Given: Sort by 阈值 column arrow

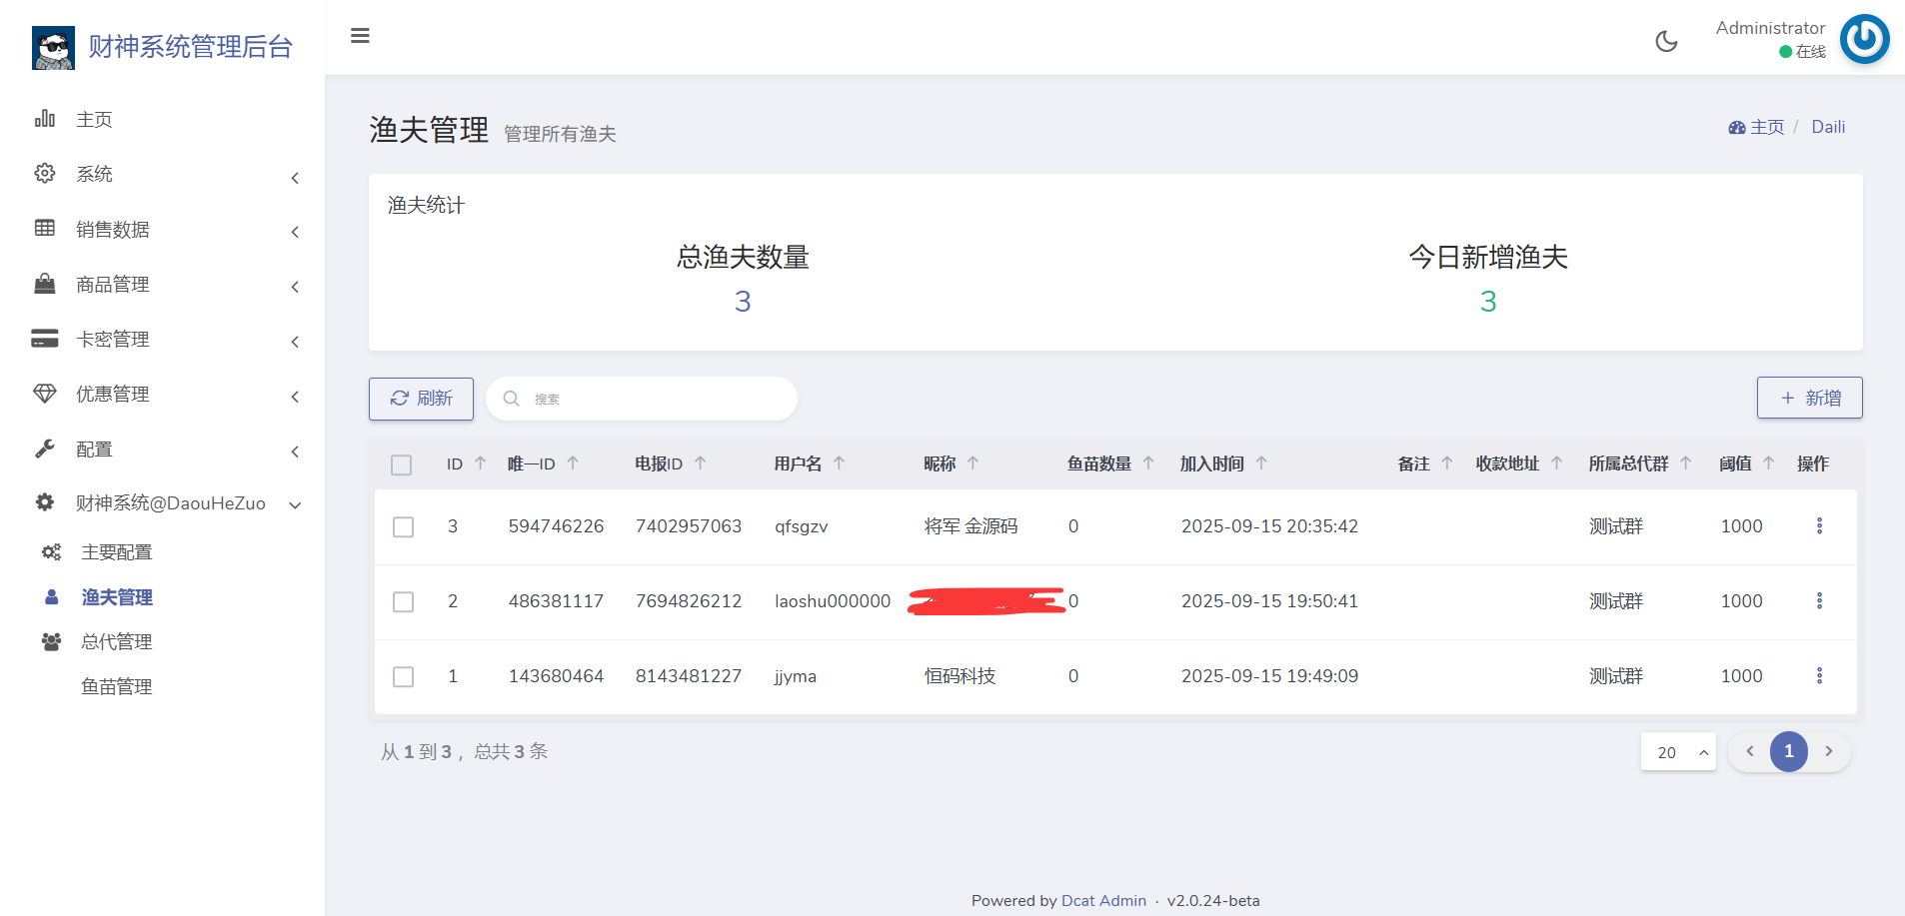Looking at the screenshot, I should coord(1768,463).
